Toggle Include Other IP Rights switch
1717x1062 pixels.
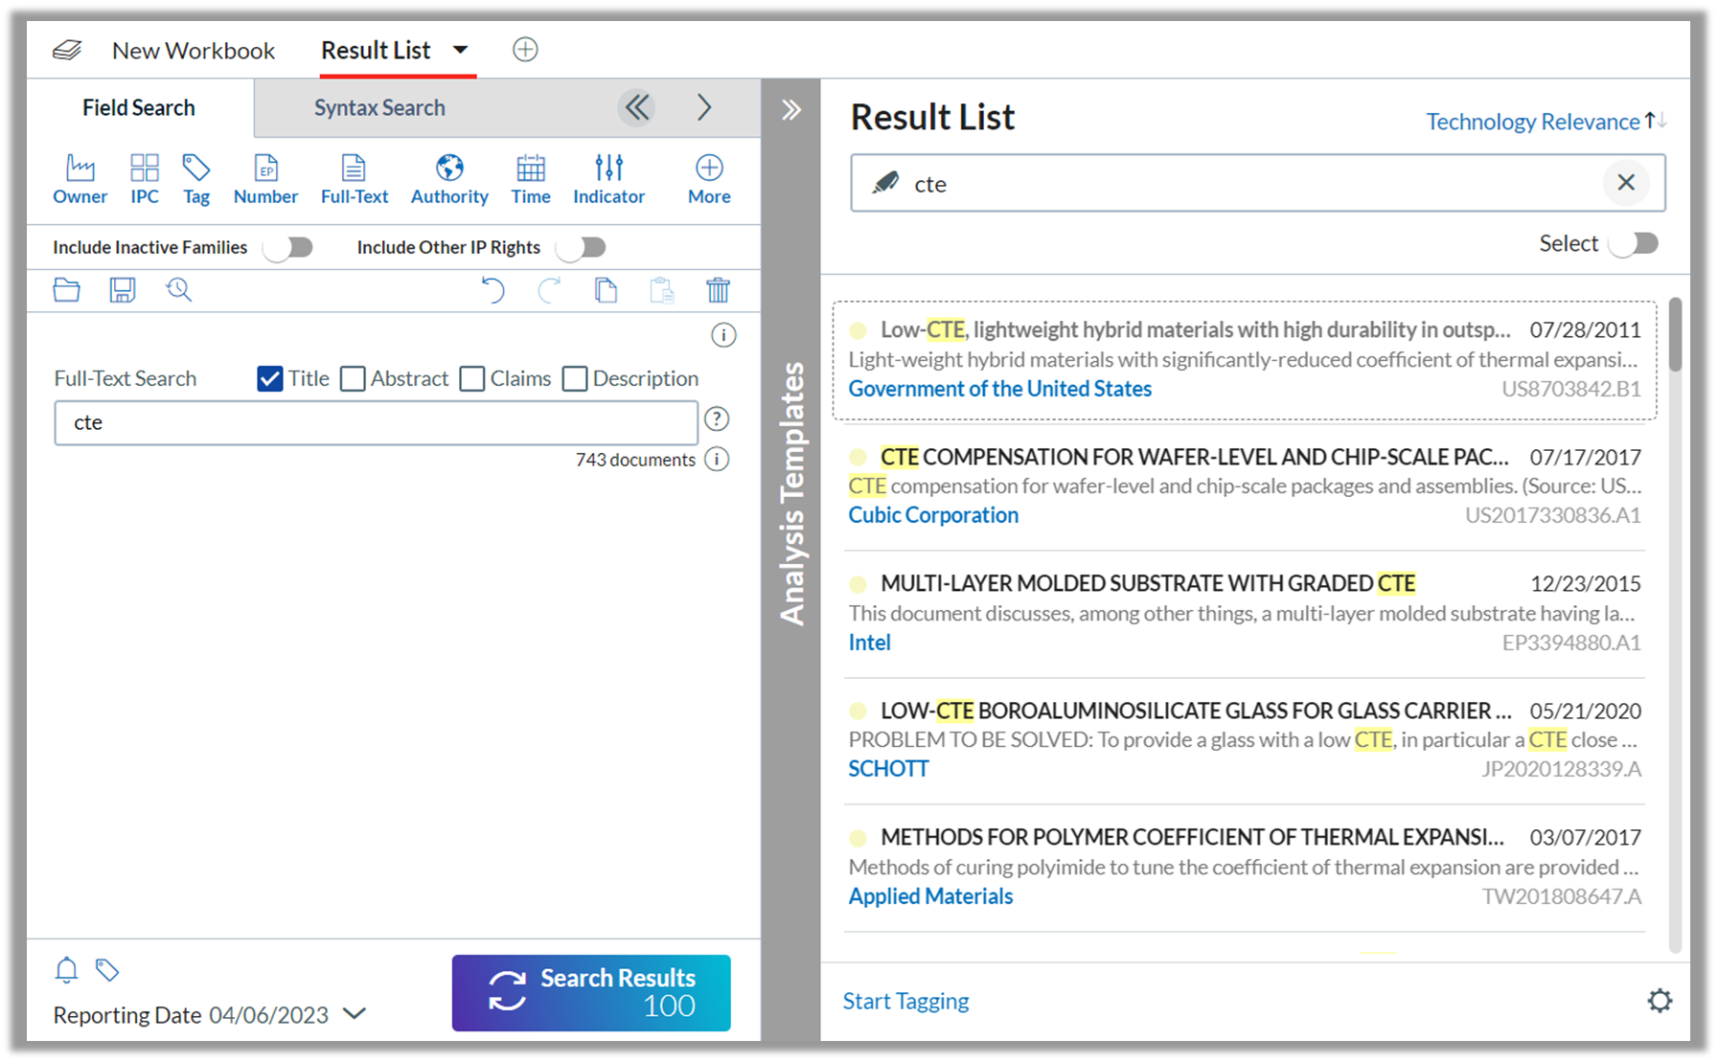(x=582, y=248)
